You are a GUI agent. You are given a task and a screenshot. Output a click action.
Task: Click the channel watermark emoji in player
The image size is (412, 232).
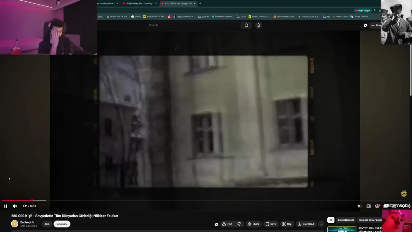coord(404,193)
